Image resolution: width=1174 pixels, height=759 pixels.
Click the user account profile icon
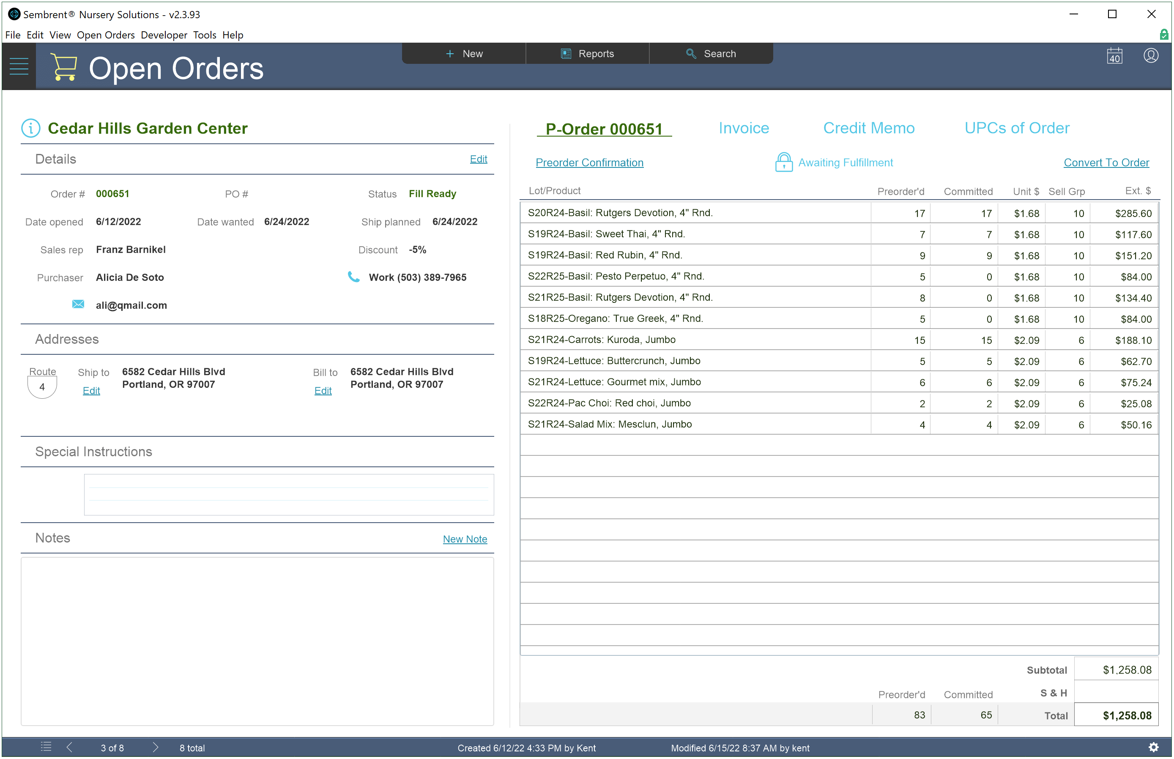click(x=1150, y=56)
